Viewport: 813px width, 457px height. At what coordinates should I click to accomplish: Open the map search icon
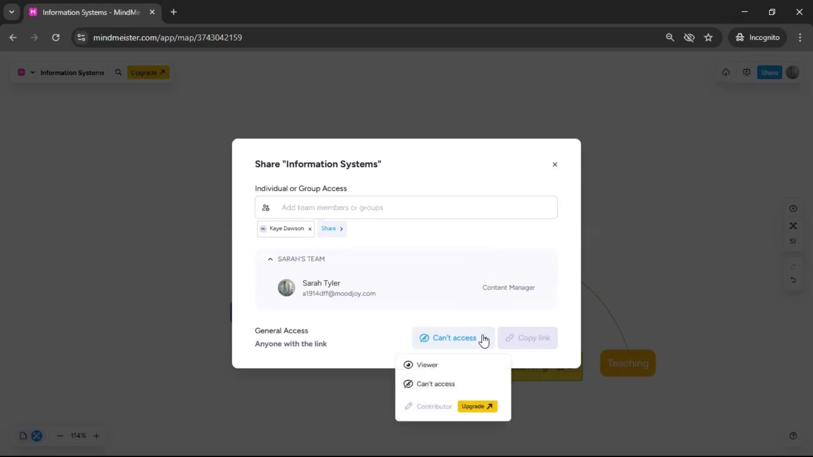coord(118,72)
